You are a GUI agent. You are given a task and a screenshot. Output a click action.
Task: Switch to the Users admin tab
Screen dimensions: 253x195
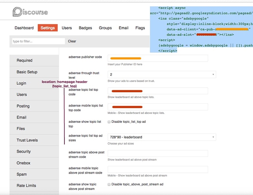tap(67, 28)
